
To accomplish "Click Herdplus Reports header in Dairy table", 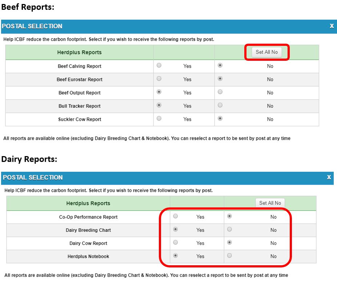I will point(88,203).
